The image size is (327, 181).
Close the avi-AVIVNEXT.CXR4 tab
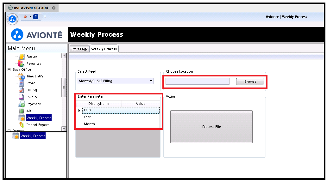pyautogui.click(x=54, y=8)
